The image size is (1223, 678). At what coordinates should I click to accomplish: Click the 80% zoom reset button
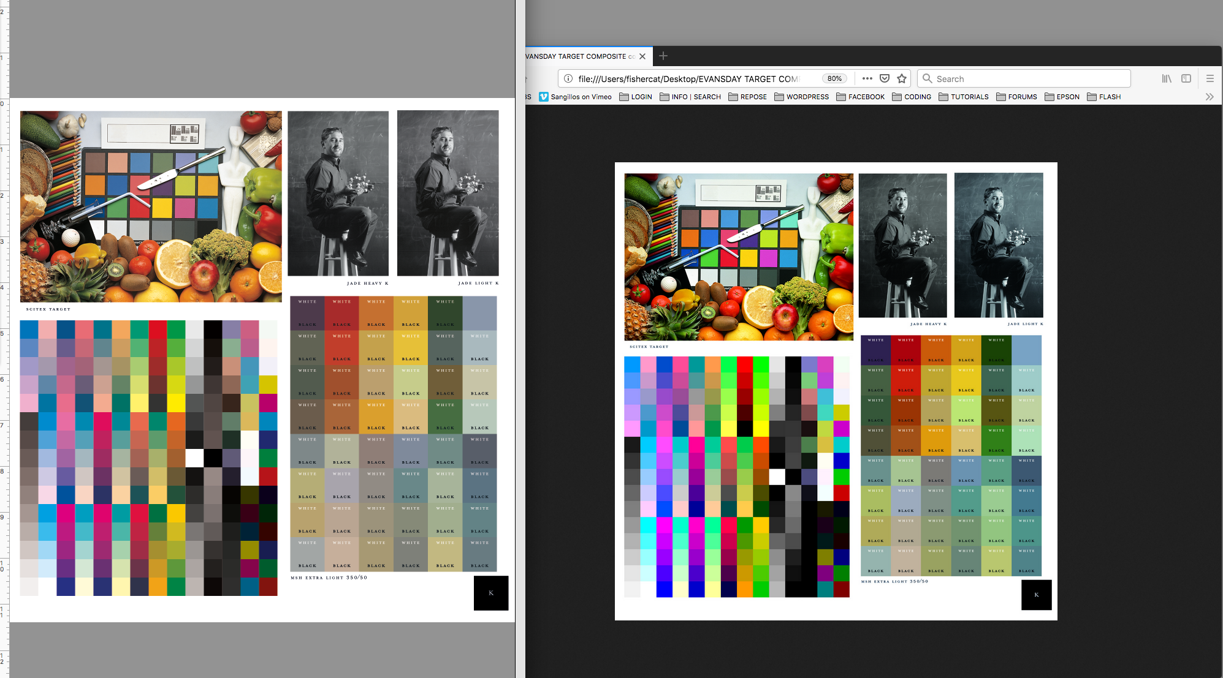click(834, 78)
